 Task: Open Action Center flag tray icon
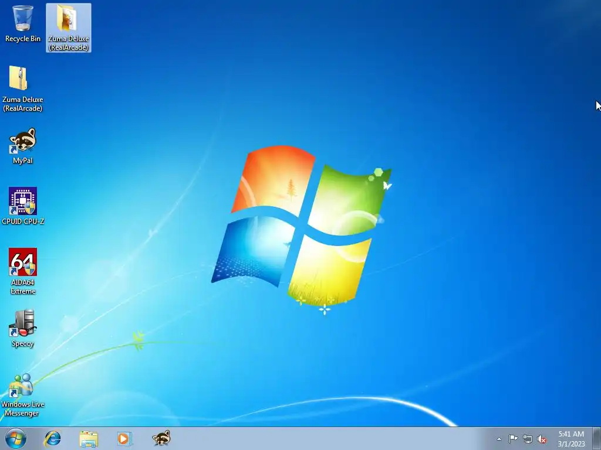pos(513,438)
